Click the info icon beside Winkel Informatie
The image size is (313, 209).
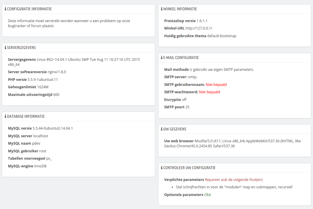[x=162, y=9]
